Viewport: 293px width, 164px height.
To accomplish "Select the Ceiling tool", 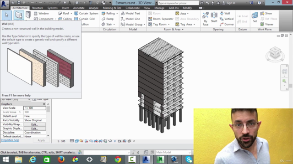I will coord(65,19).
